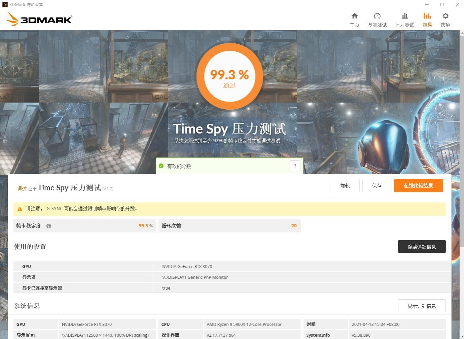The width and height of the screenshot is (464, 339).
Task: Select the 基准测试 benchmark dial icon
Action: pyautogui.click(x=377, y=15)
